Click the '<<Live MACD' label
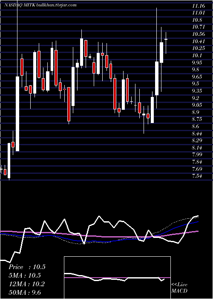Image resolution: width=213 pixels, height=299 pixels. (179, 288)
